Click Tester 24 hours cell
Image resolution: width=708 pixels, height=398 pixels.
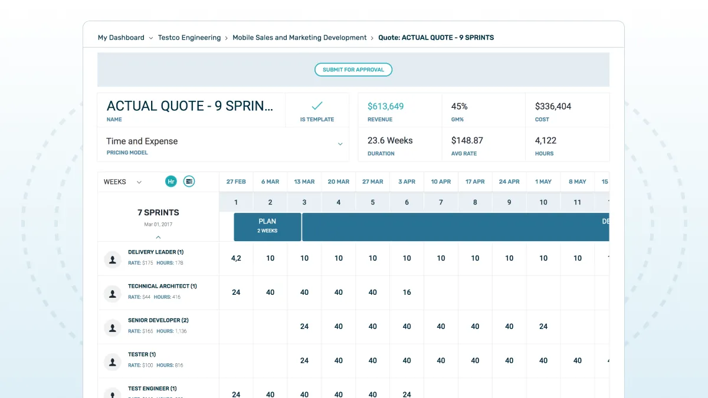304,361
